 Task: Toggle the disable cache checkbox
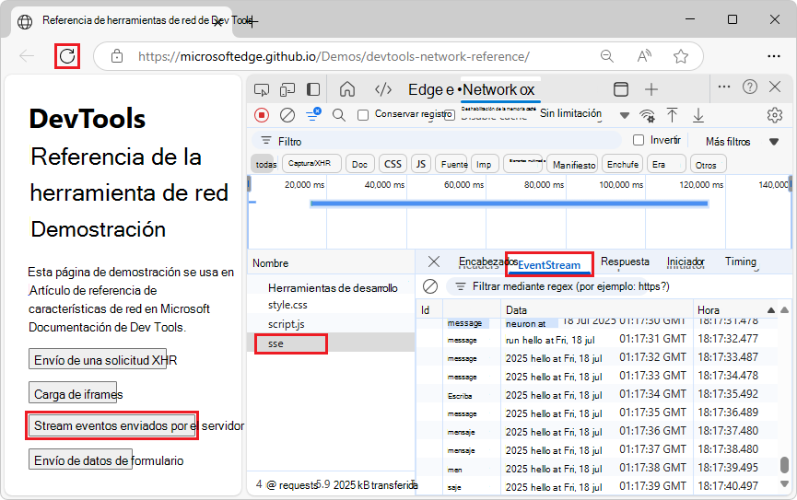449,115
